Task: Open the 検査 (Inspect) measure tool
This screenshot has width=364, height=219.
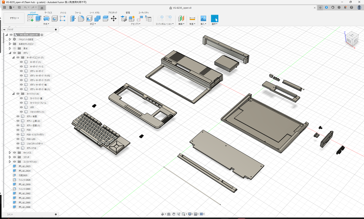Action: pos(192,18)
